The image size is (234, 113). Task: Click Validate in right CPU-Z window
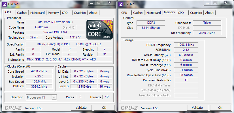coord(197,108)
